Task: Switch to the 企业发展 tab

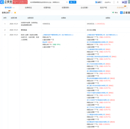Action: pos(85,8)
